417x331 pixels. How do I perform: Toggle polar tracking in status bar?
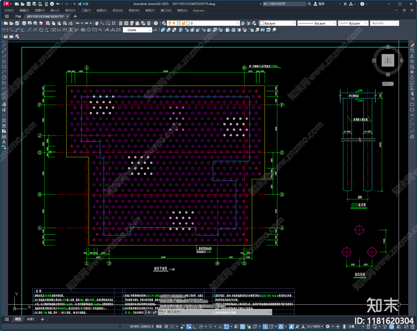click(x=201, y=327)
